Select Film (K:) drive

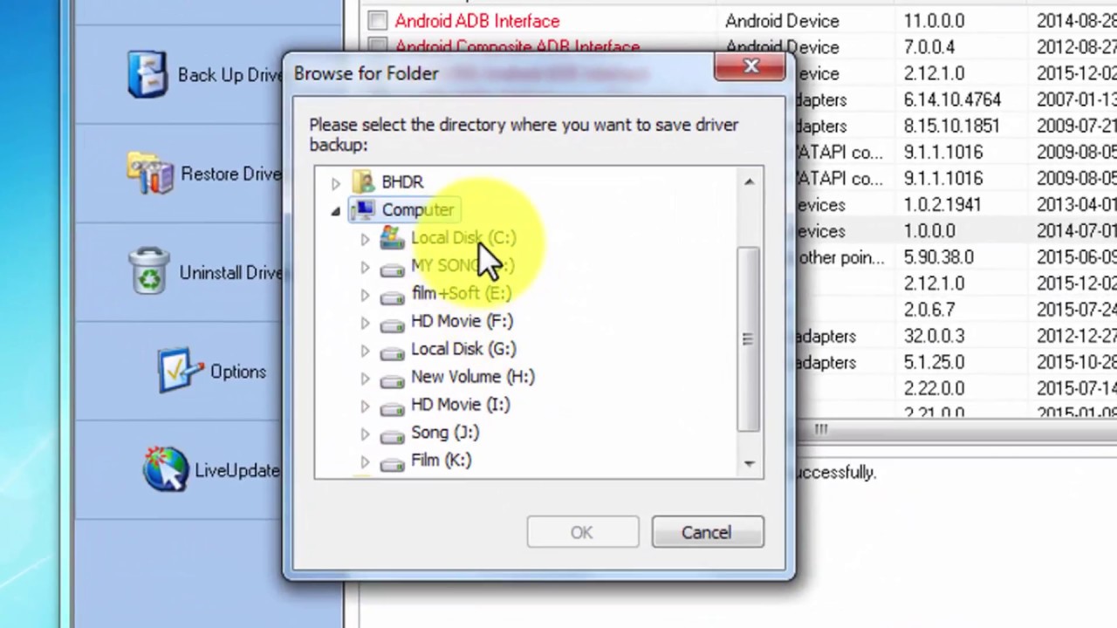(x=442, y=461)
